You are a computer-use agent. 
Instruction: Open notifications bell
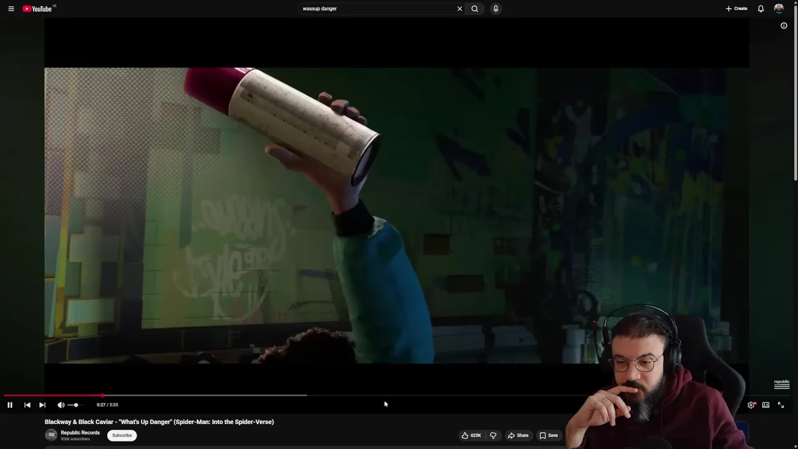point(761,9)
